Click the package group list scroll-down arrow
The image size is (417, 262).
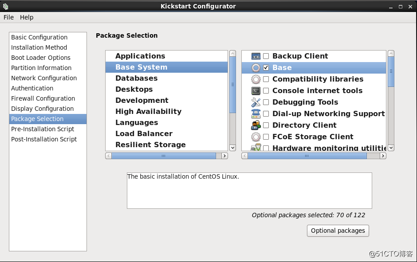391,148
